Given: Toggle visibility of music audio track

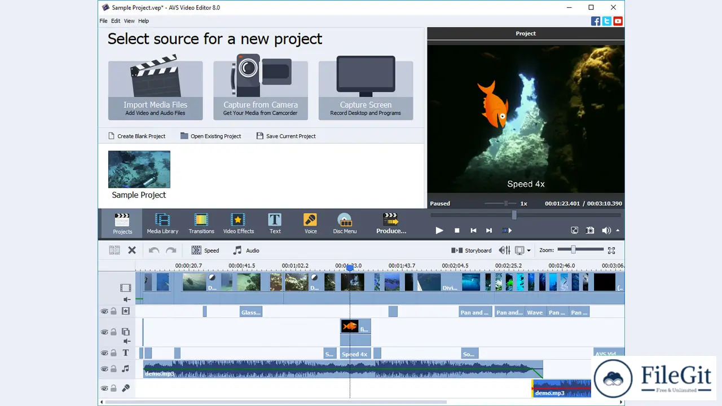Looking at the screenshot, I should pyautogui.click(x=104, y=369).
